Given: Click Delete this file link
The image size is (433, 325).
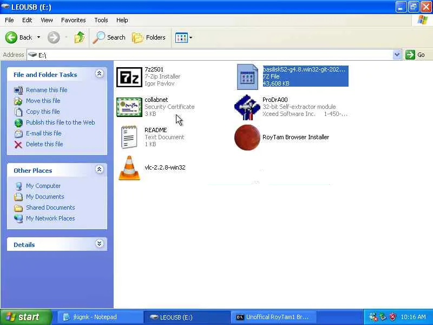Looking at the screenshot, I should tap(44, 144).
